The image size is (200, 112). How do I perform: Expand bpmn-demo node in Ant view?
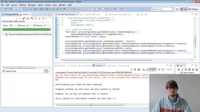[178, 73]
